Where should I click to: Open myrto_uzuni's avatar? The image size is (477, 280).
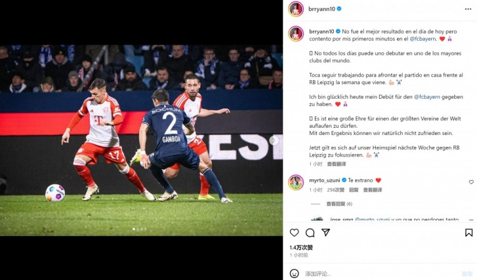pyautogui.click(x=296, y=182)
